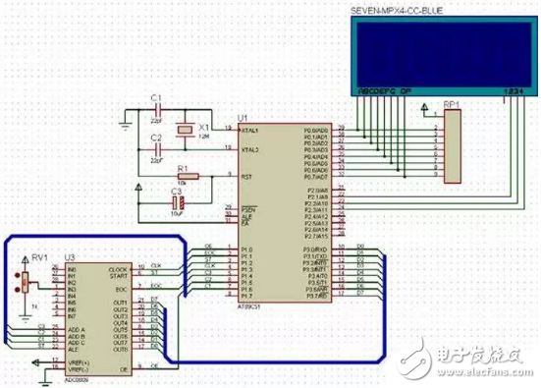Select resistor pack RP1
The height and width of the screenshot is (388, 541).
(x=453, y=146)
